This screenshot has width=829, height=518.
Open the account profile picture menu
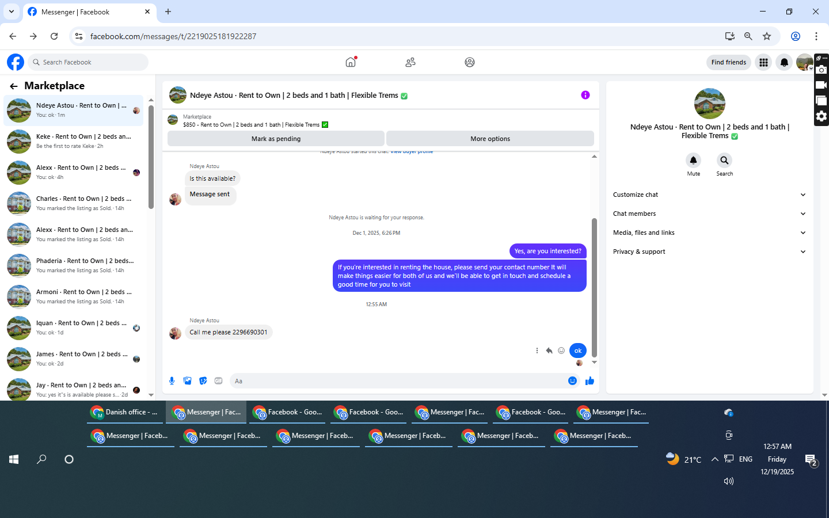click(805, 62)
